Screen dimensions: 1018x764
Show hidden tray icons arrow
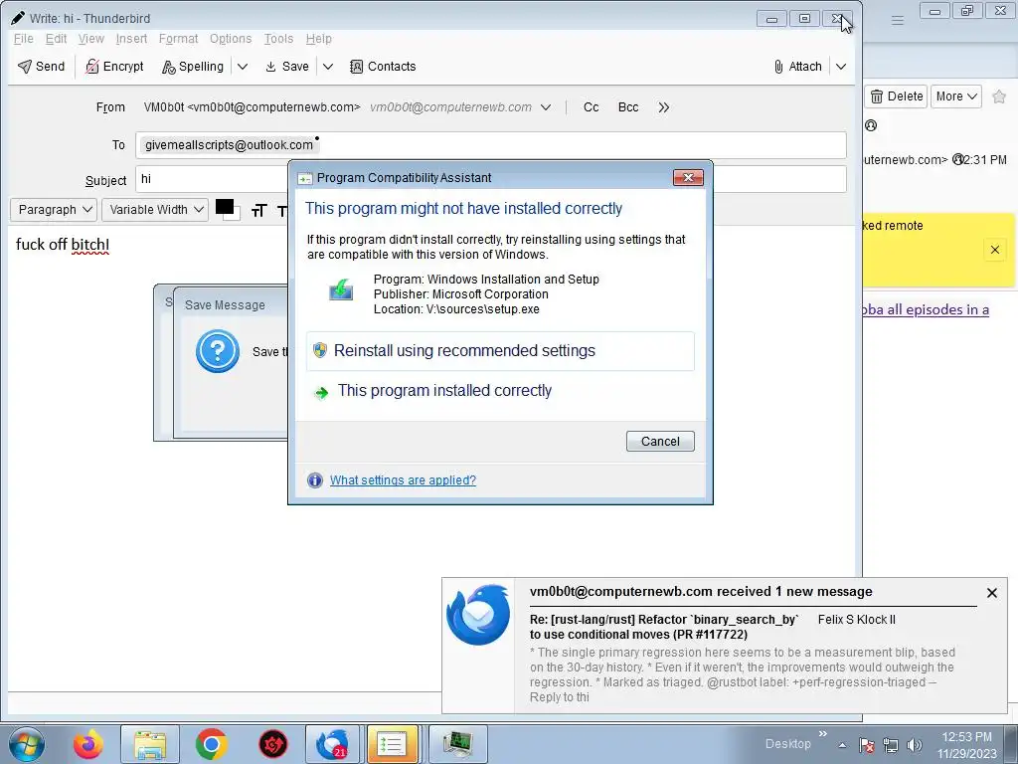pos(842,745)
